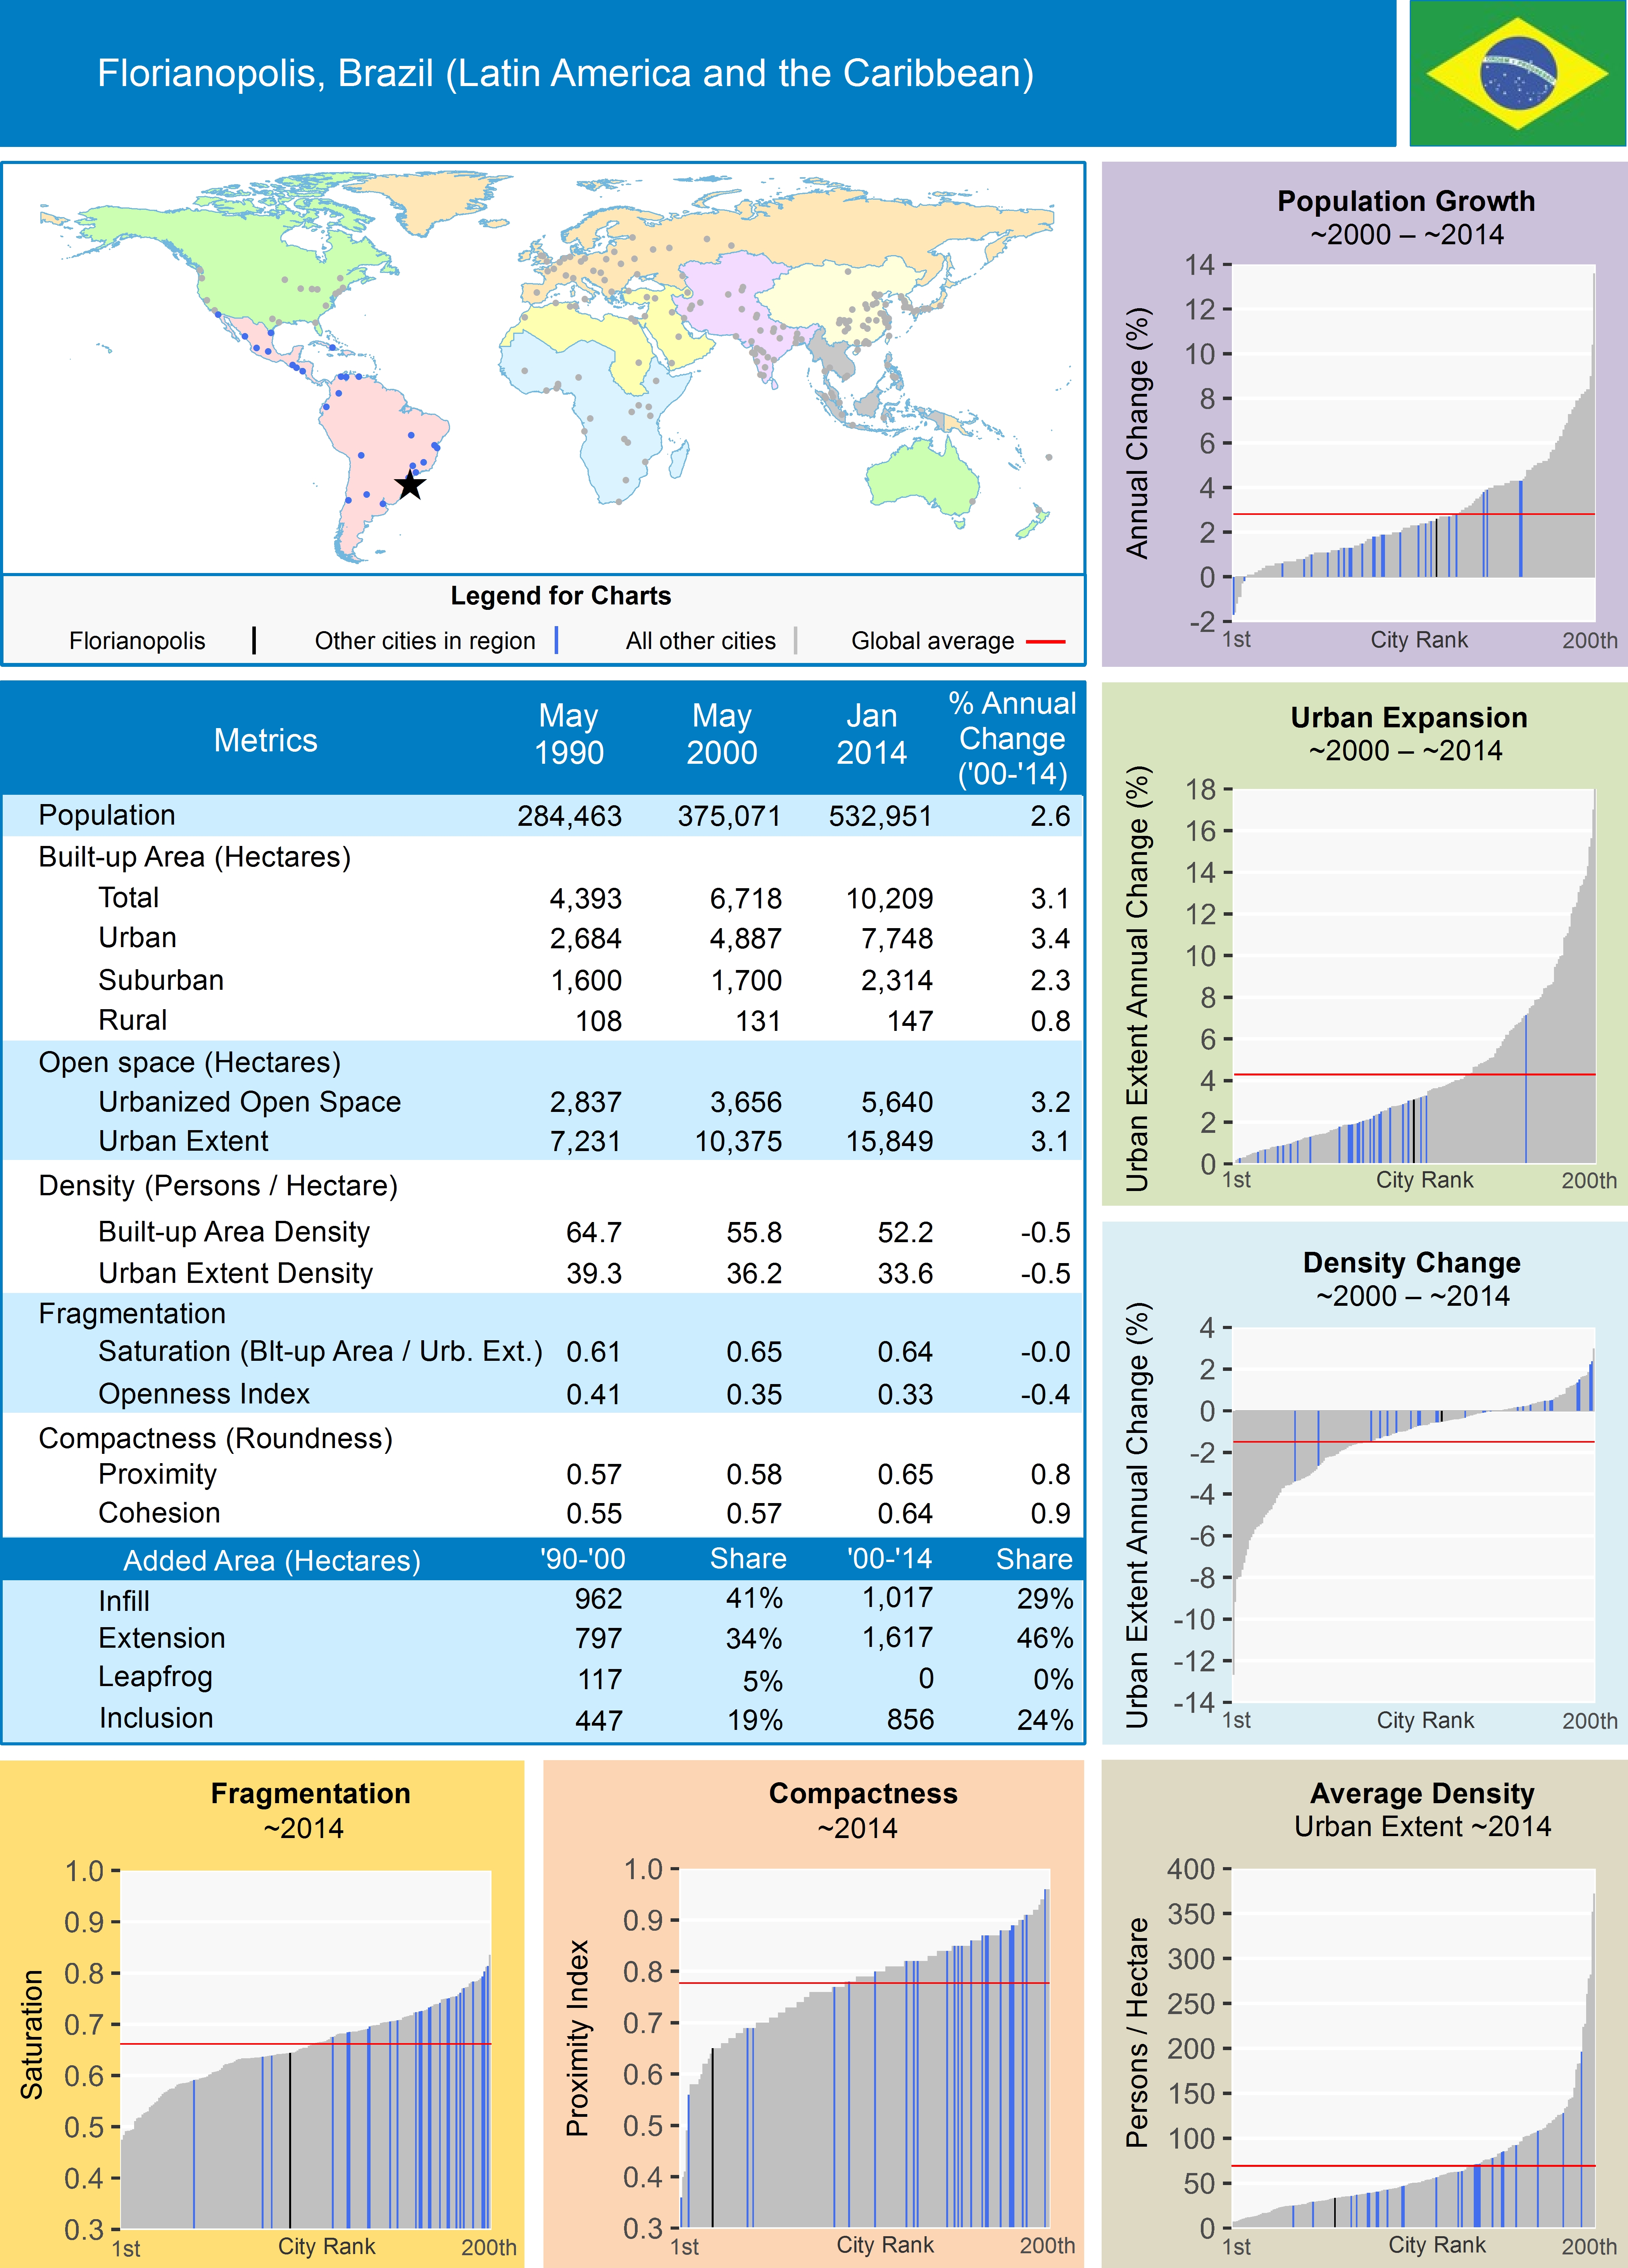Click the black star marker on map
The width and height of the screenshot is (1628, 2268).
pos(410,486)
